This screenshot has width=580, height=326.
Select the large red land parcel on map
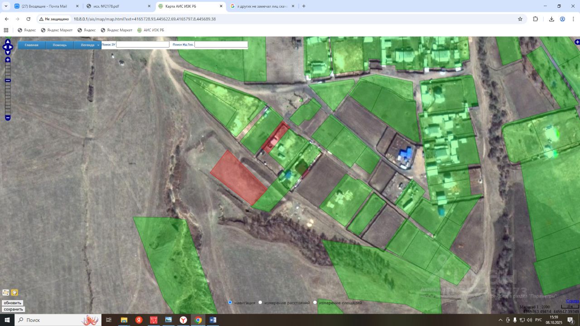click(238, 177)
